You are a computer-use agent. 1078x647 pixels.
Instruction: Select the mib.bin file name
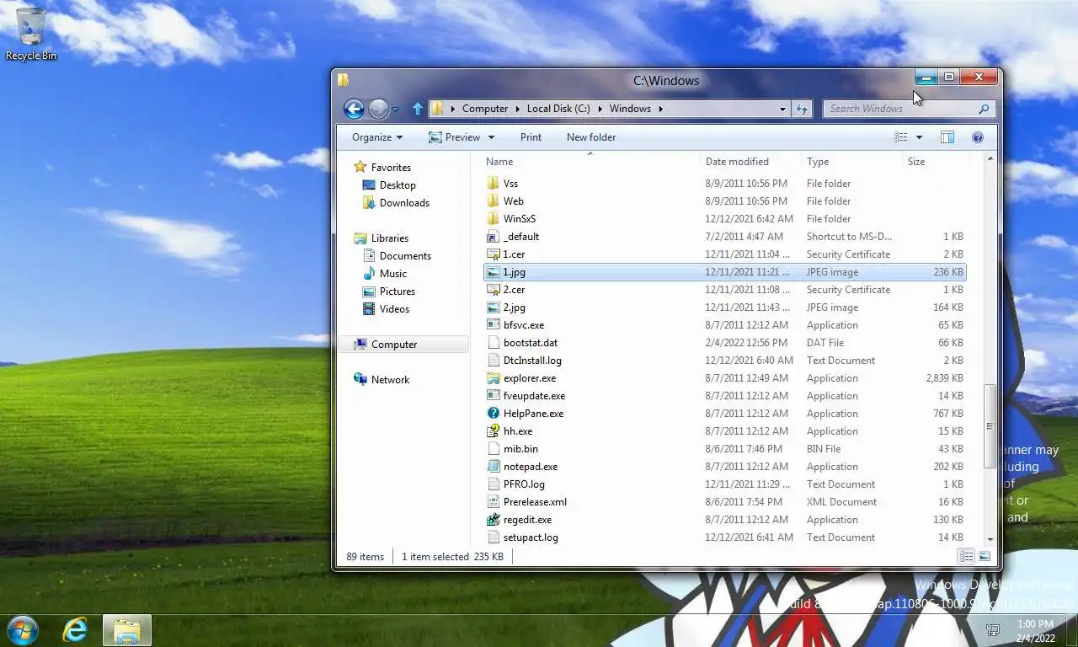coord(520,449)
